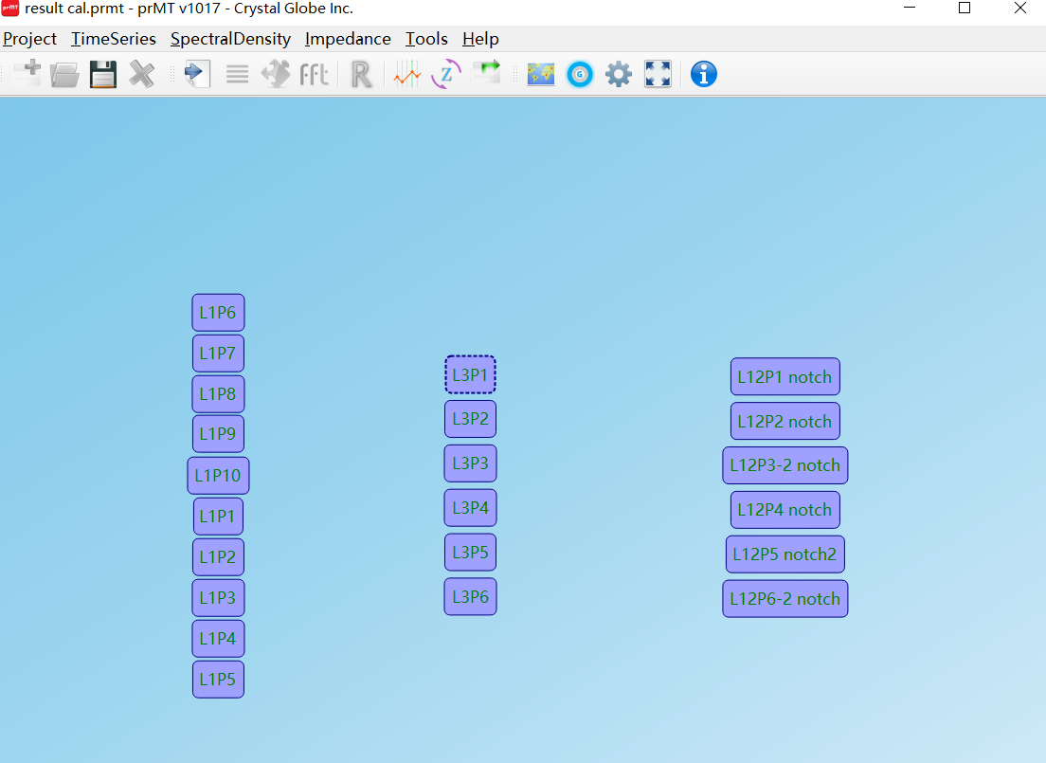Click the impedance Z rotation icon
This screenshot has height=763, width=1046.
[445, 74]
